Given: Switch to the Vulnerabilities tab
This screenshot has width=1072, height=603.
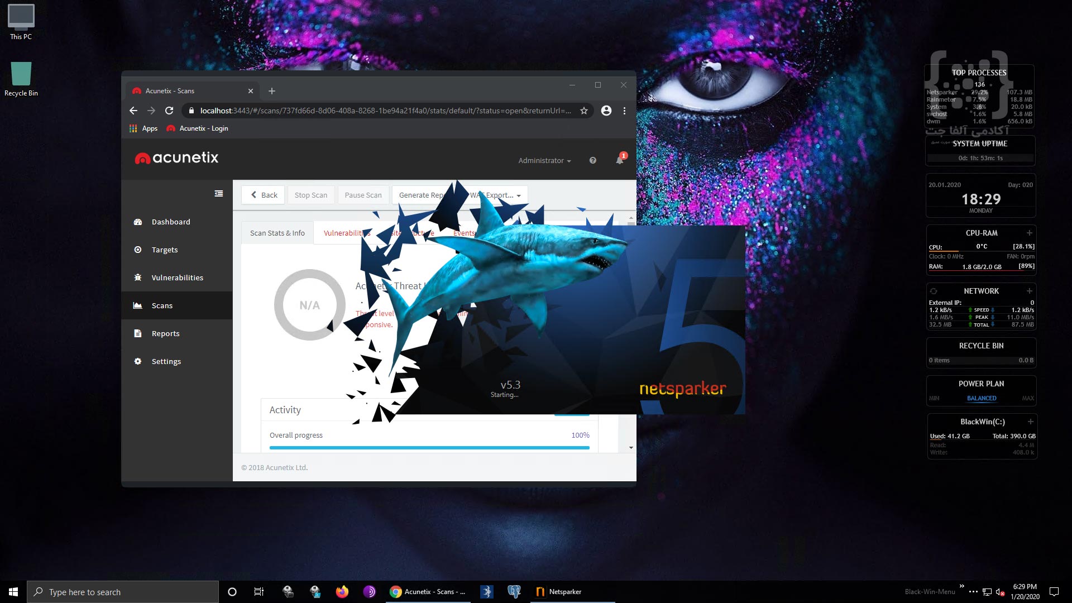Looking at the screenshot, I should [x=346, y=233].
